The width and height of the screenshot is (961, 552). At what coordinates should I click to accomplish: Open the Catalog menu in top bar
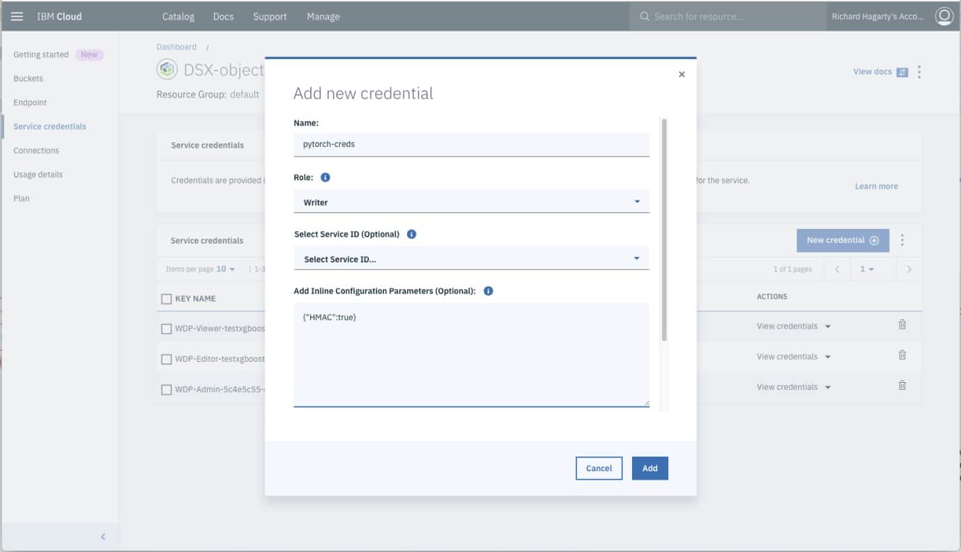[x=178, y=16]
